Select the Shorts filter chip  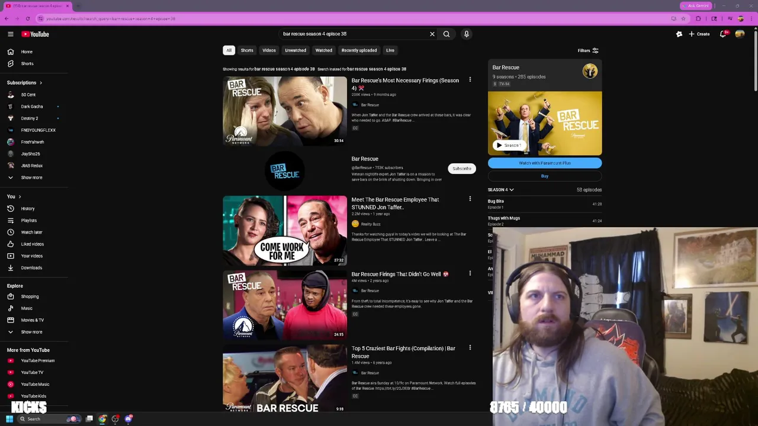tap(247, 51)
